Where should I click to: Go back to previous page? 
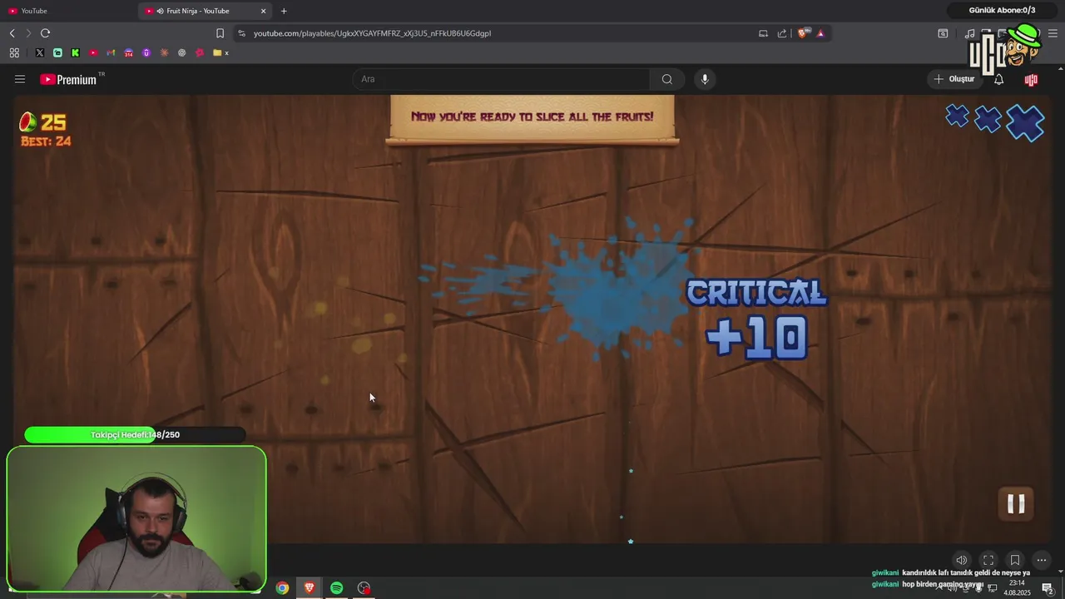pyautogui.click(x=12, y=33)
